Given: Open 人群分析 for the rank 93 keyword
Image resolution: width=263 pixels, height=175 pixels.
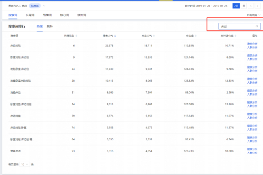Looking at the screenshot, I should coord(252,153).
